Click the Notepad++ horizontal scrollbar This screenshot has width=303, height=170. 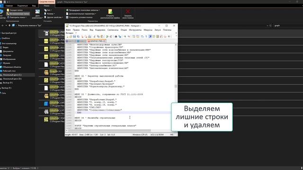click(x=109, y=130)
